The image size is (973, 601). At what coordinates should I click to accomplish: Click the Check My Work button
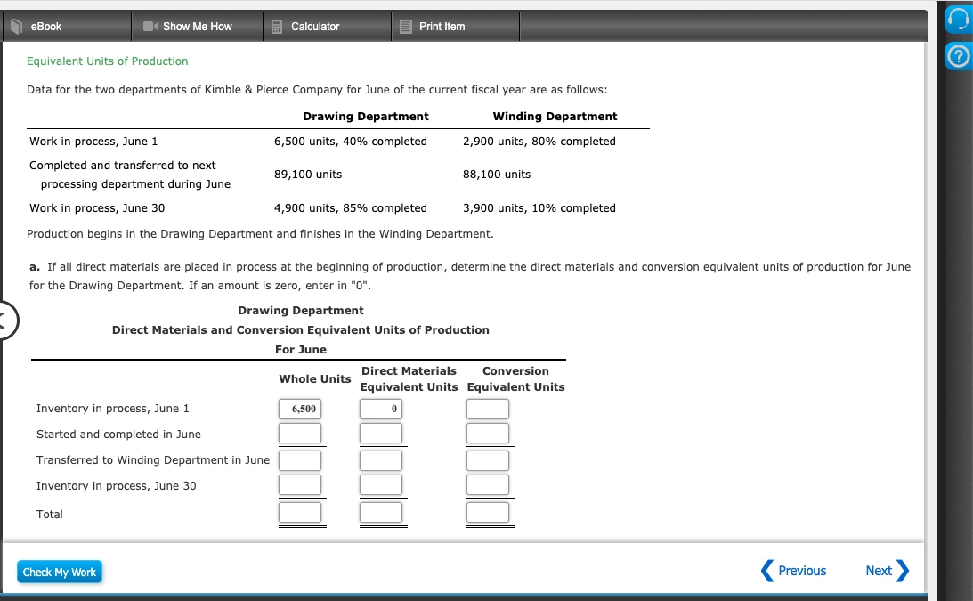pos(60,572)
